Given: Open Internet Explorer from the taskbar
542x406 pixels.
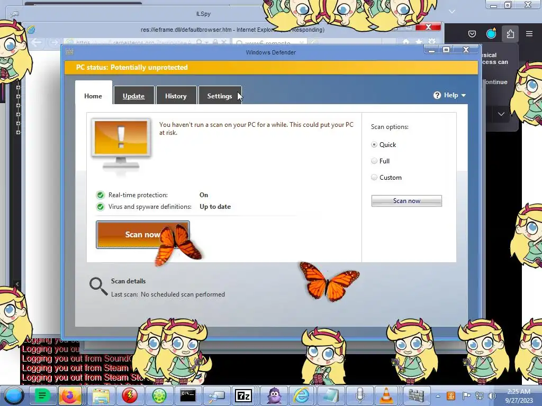Looking at the screenshot, I should 301,395.
